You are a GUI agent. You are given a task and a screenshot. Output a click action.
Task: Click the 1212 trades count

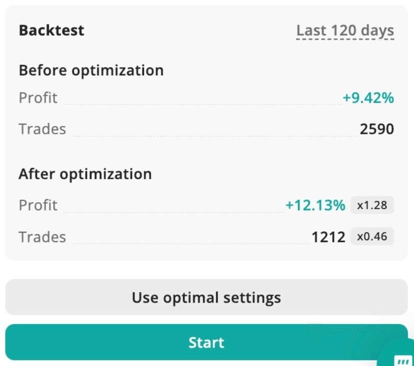click(x=328, y=237)
